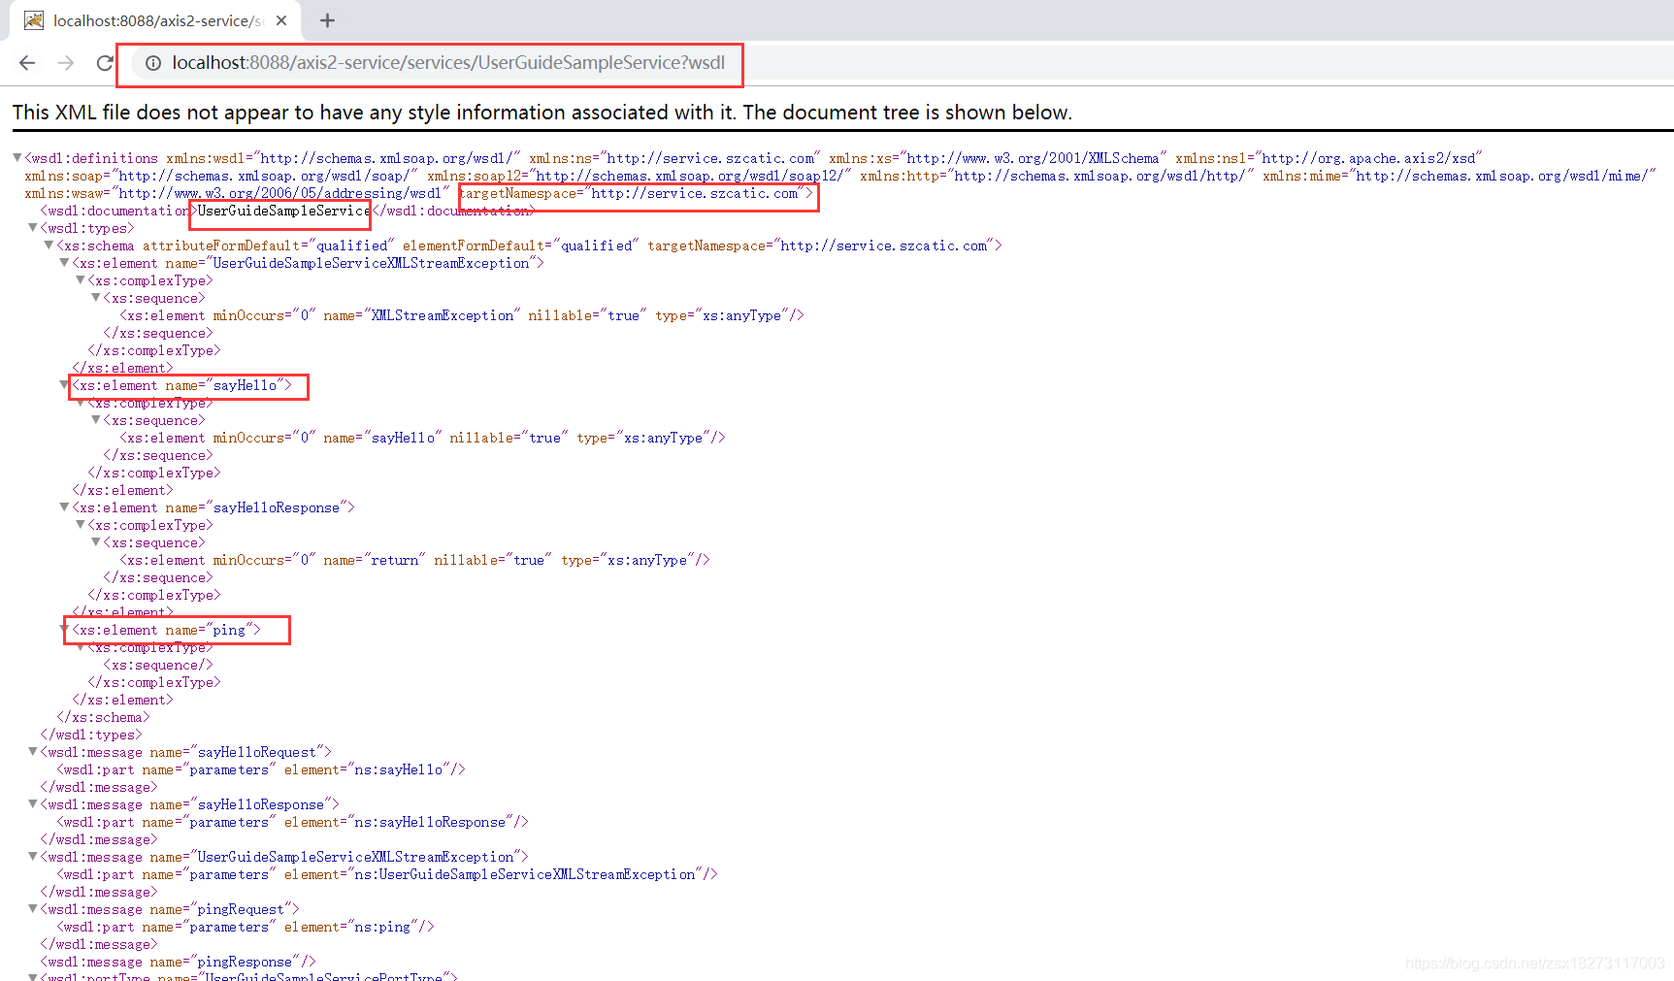The image size is (1674, 981).
Task: Click the tab favicon icon
Action: 34,20
